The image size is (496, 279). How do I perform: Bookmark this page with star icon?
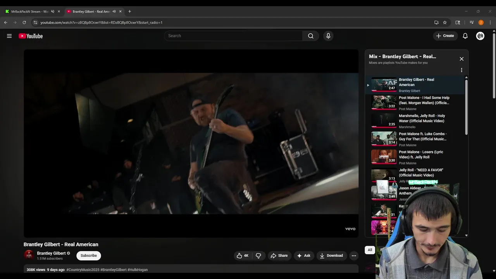(x=445, y=22)
